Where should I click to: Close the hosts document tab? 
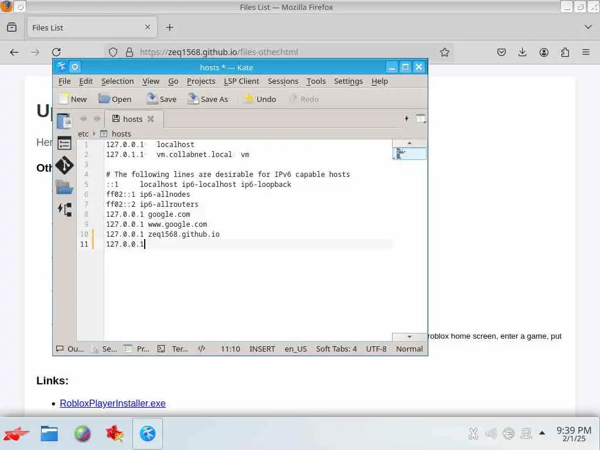point(151,119)
